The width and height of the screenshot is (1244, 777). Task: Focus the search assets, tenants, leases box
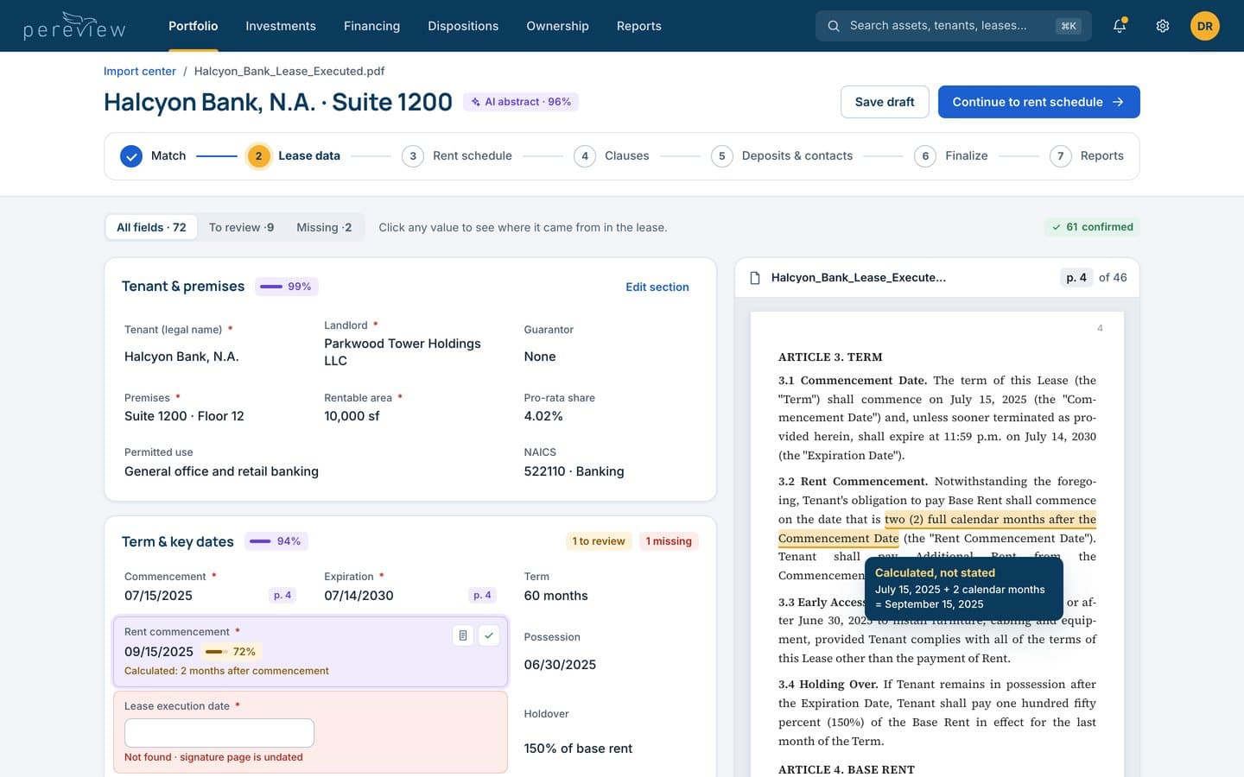click(x=954, y=26)
